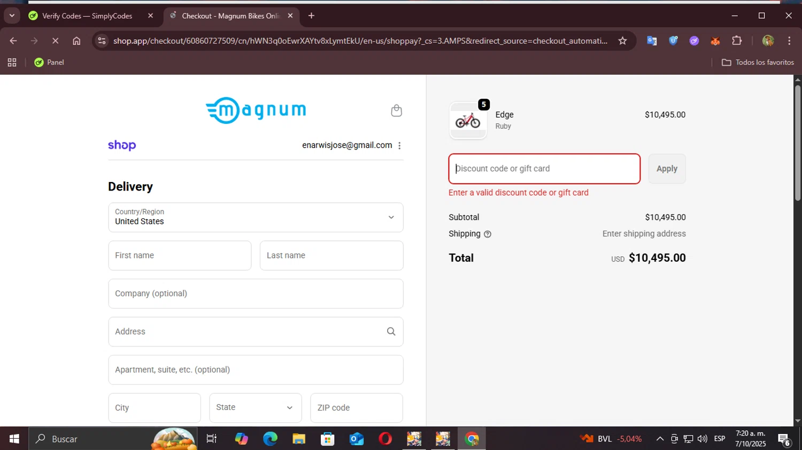Focus the ZIP code field

(357, 408)
